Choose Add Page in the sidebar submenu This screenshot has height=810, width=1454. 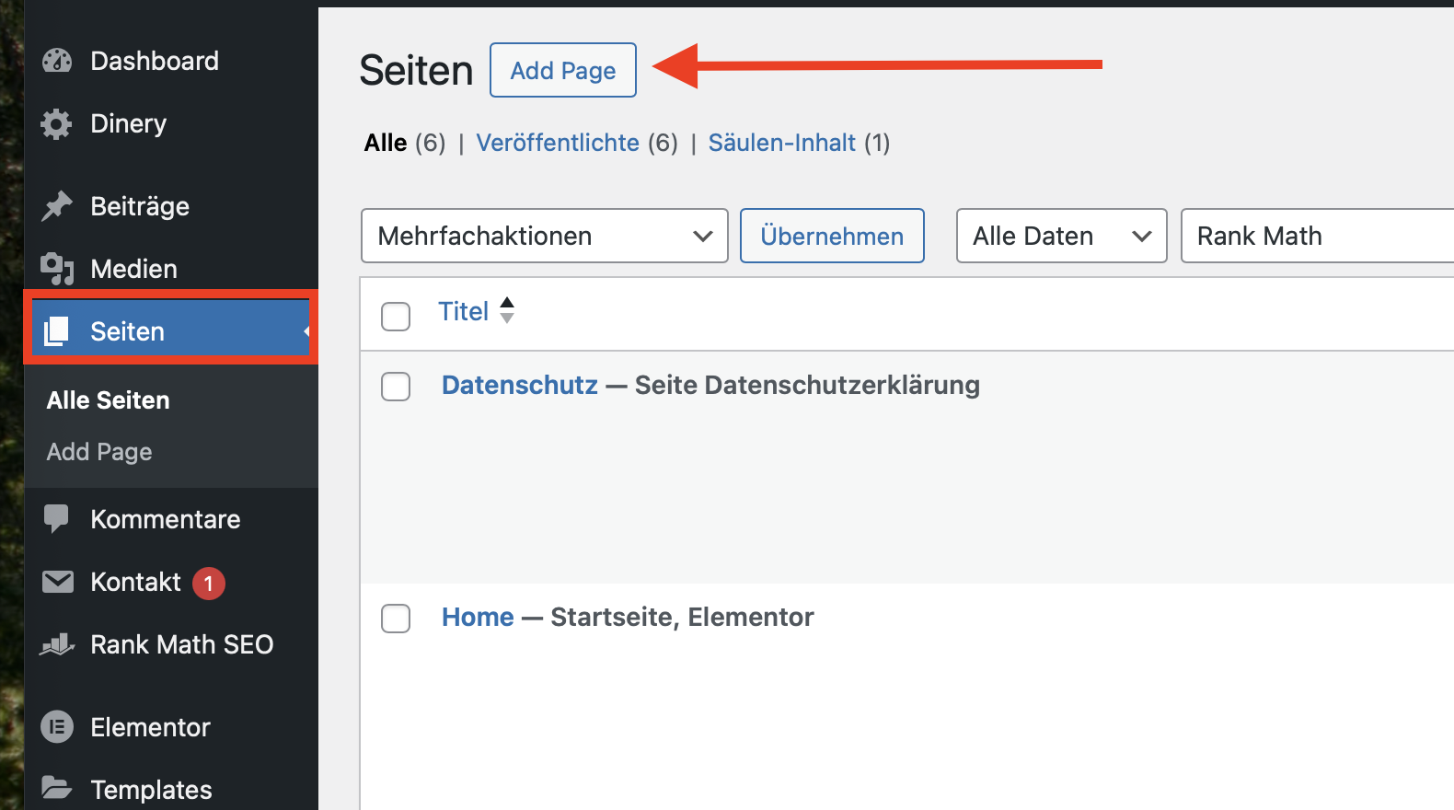(x=99, y=452)
